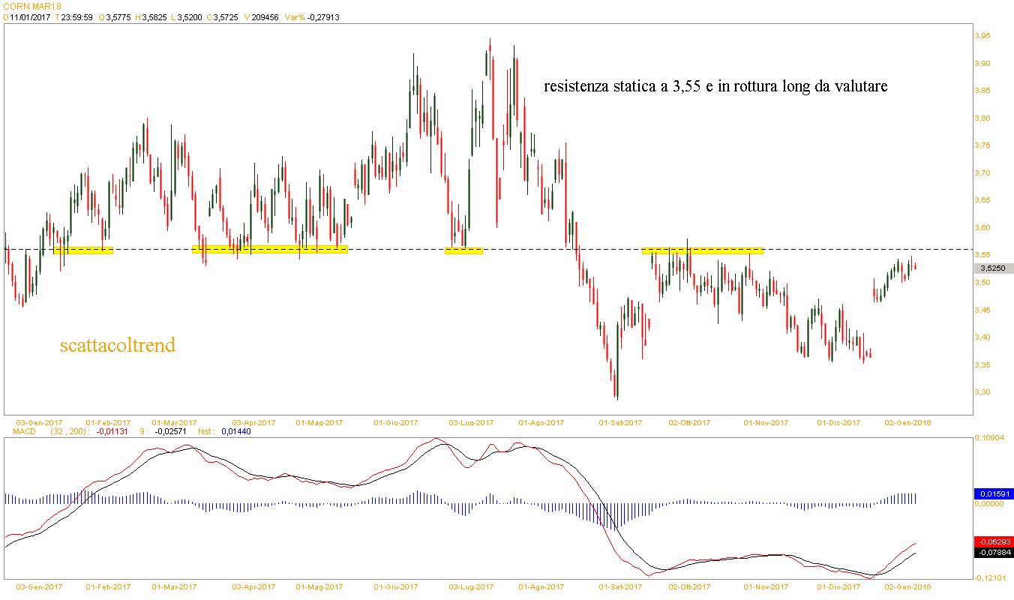Select the black MACD signal tag -0,07884
The height and width of the screenshot is (600, 1014).
[x=994, y=553]
